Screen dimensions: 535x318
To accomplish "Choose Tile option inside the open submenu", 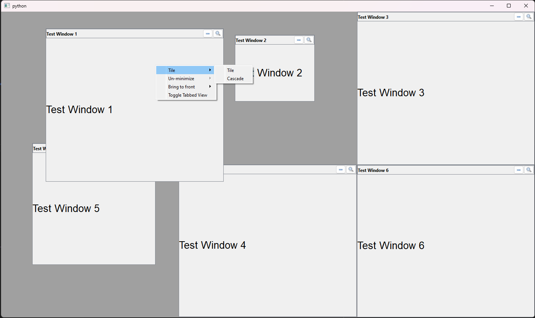I will point(231,70).
